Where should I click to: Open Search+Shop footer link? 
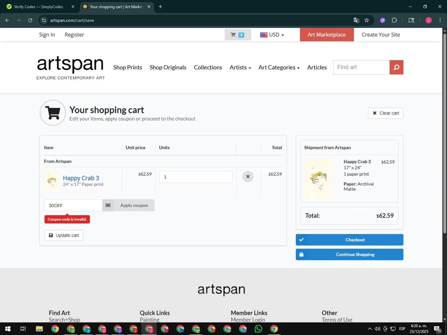[64, 320]
